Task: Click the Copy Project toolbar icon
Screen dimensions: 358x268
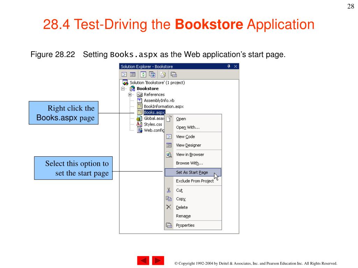Action: [x=152, y=75]
